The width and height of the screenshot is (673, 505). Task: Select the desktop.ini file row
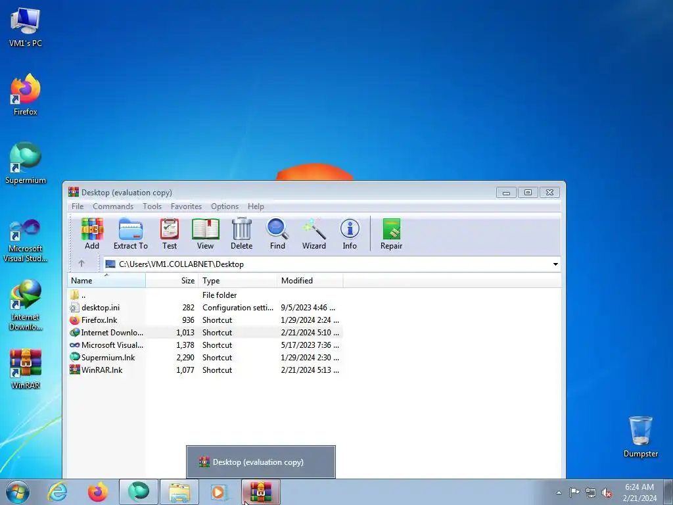(205, 308)
